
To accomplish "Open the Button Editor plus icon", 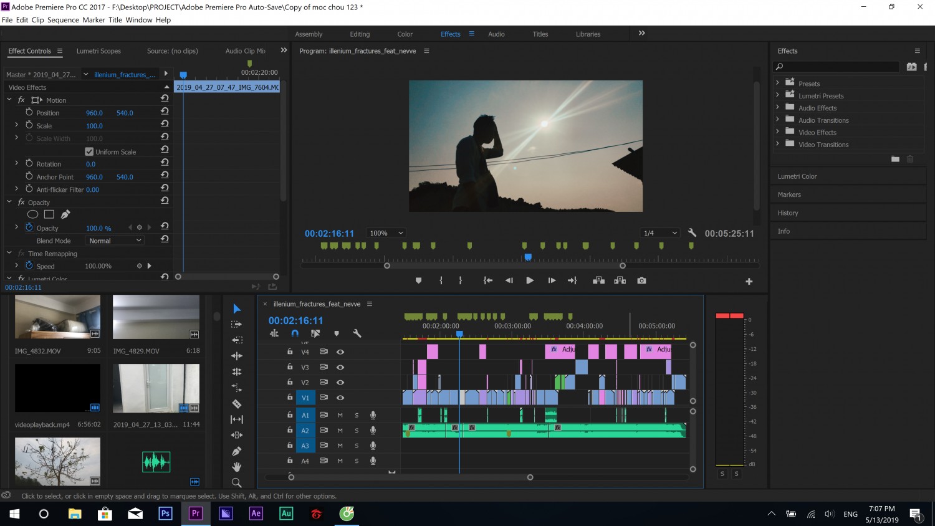I will tap(749, 282).
